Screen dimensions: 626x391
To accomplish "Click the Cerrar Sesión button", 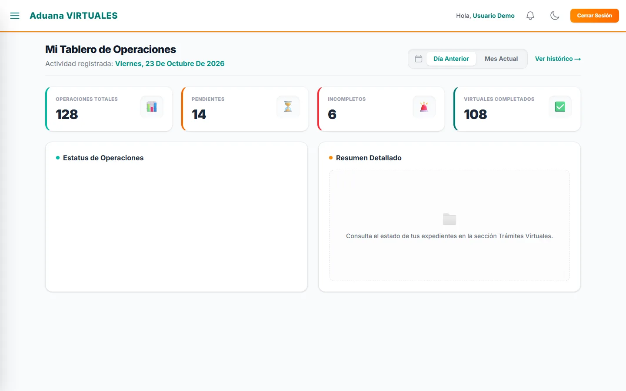I will (x=594, y=16).
